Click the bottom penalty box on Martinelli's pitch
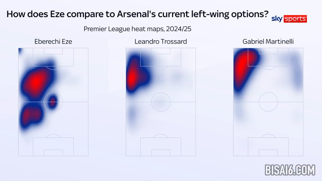322x181 pixels. [x=268, y=146]
